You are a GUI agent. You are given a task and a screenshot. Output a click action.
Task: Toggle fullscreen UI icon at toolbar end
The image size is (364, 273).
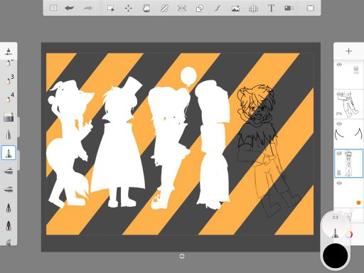tap(311, 8)
